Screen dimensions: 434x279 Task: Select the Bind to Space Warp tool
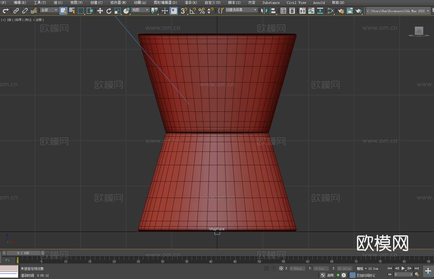click(x=34, y=11)
